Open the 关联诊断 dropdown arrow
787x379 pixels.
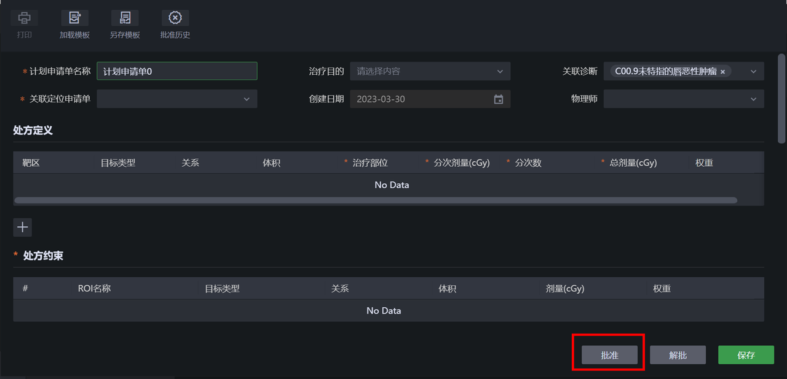point(754,71)
